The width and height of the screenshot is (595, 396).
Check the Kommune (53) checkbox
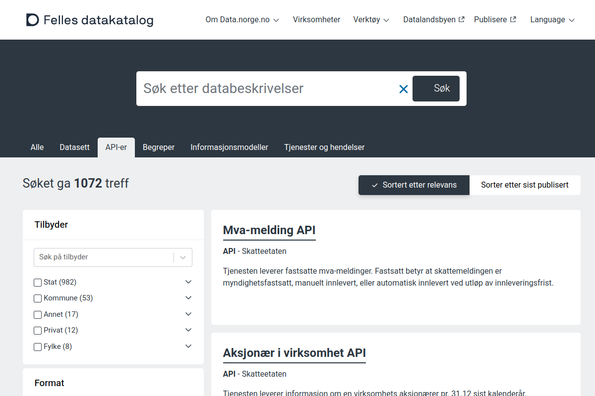(x=38, y=298)
